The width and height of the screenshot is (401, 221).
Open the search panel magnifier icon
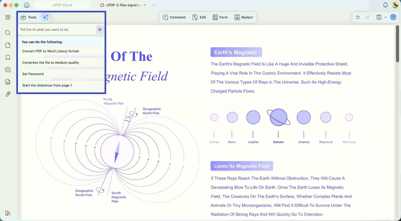(x=8, y=33)
